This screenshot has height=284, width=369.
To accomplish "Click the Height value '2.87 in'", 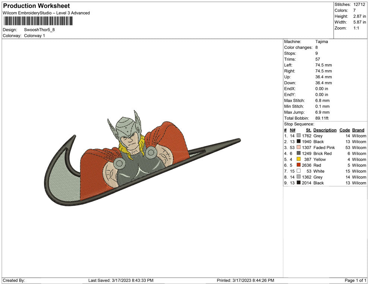I will [360, 16].
